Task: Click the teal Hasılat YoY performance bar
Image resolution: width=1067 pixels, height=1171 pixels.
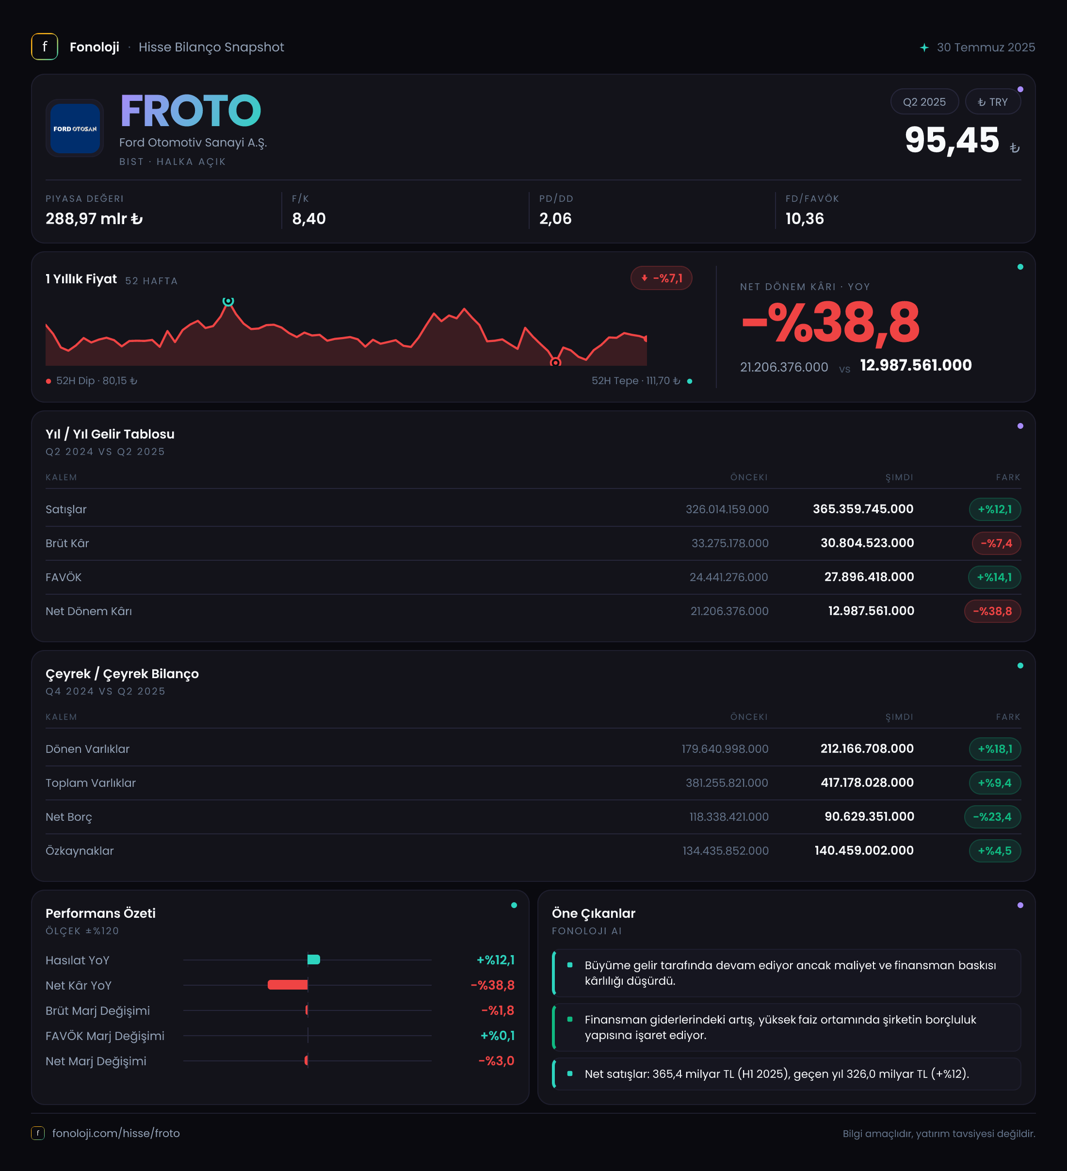Action: click(x=314, y=960)
